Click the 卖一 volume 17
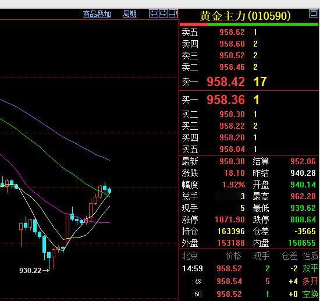This screenshot has height=301, width=320. tap(260, 82)
